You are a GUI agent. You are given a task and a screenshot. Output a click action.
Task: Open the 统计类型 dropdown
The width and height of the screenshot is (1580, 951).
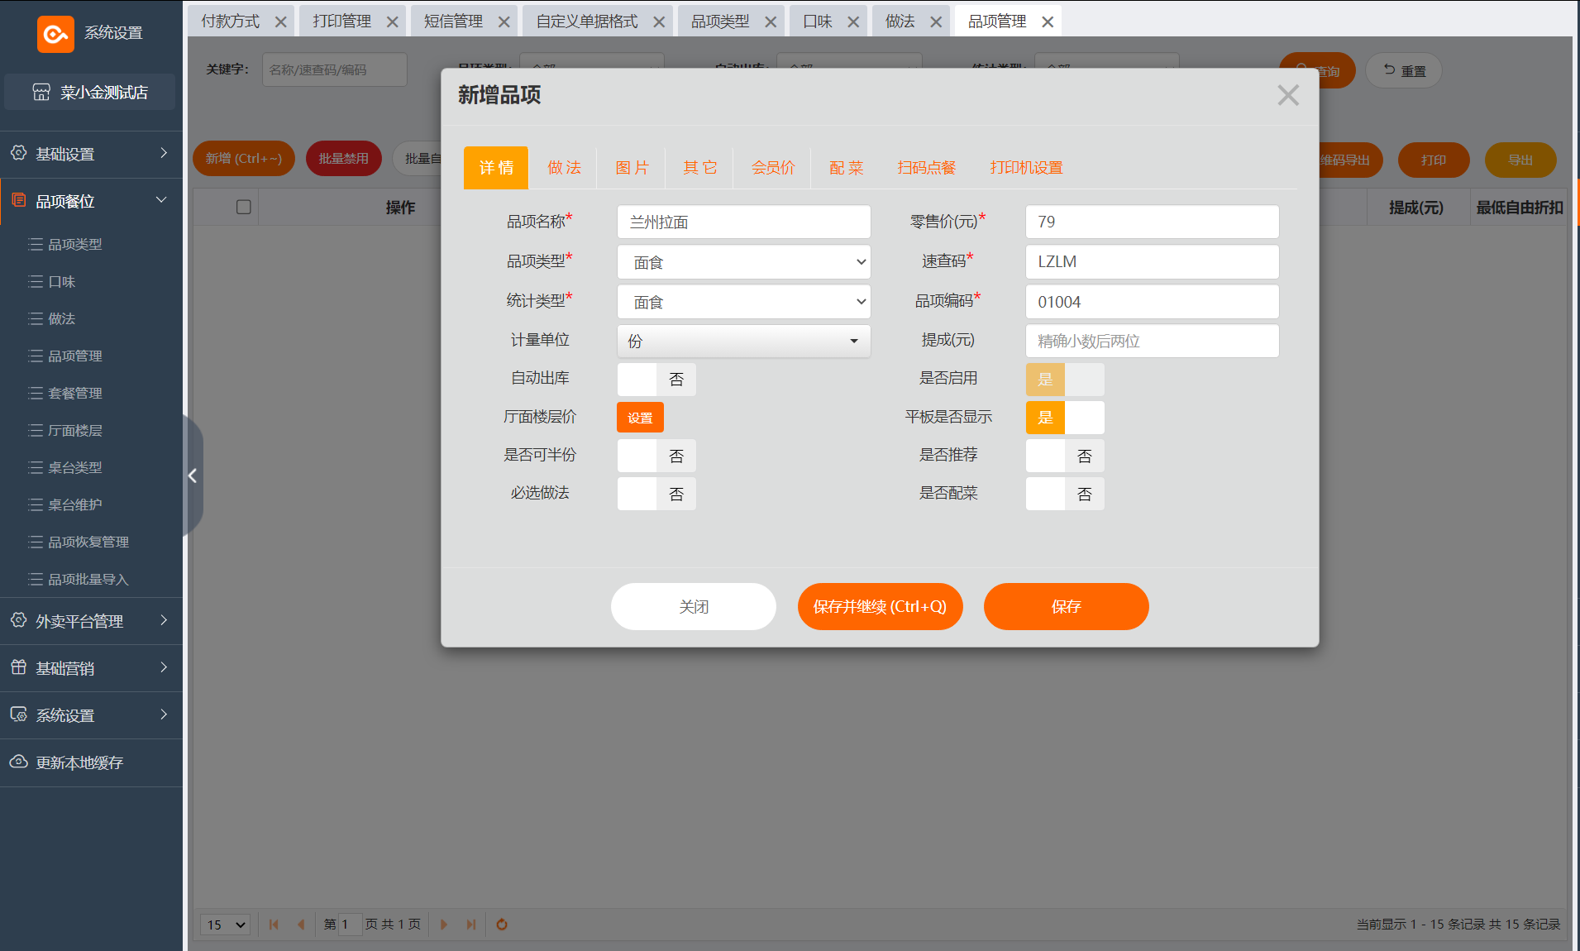click(744, 302)
